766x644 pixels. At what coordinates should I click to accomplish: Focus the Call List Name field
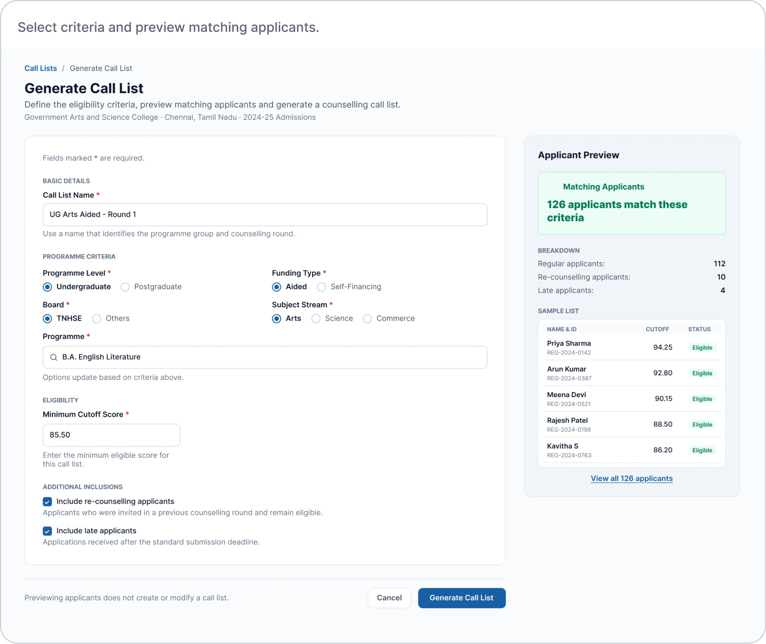[265, 215]
